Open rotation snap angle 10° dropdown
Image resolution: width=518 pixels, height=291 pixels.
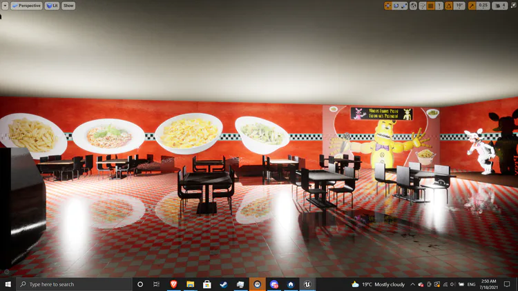tap(459, 6)
